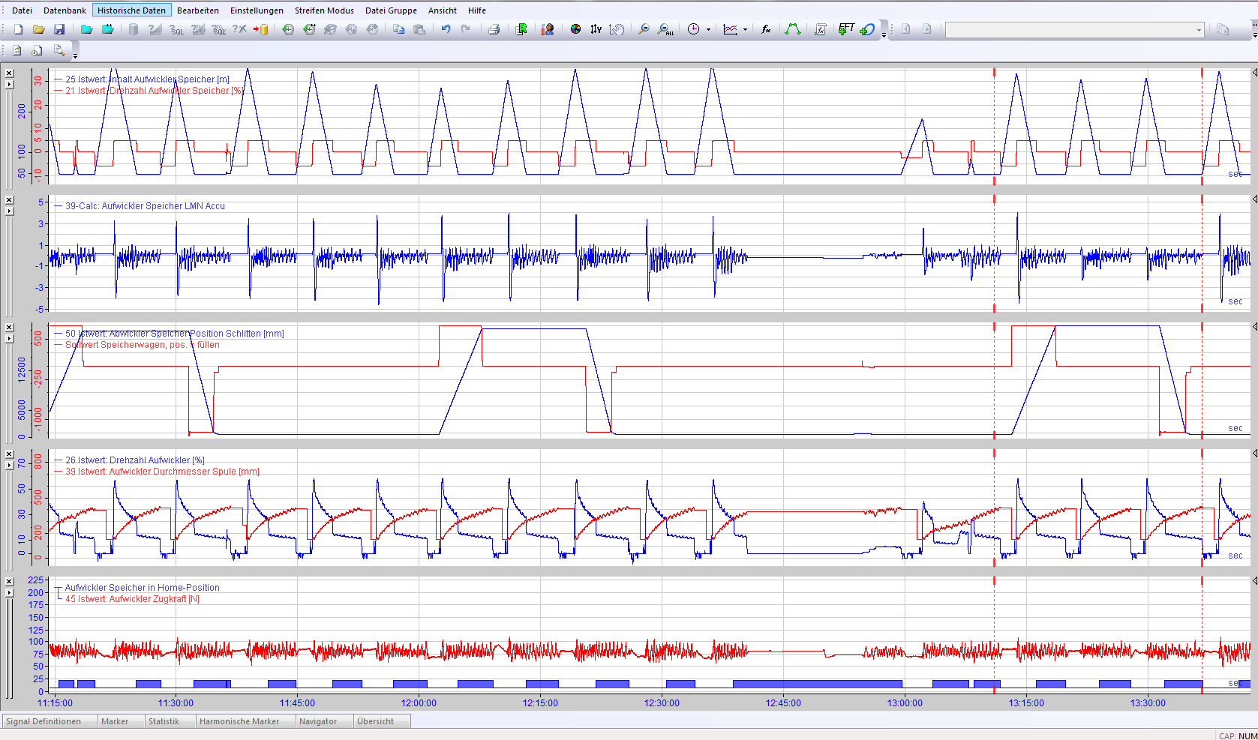This screenshot has height=740, width=1258.
Task: Click the fx expression editor icon
Action: click(x=766, y=29)
